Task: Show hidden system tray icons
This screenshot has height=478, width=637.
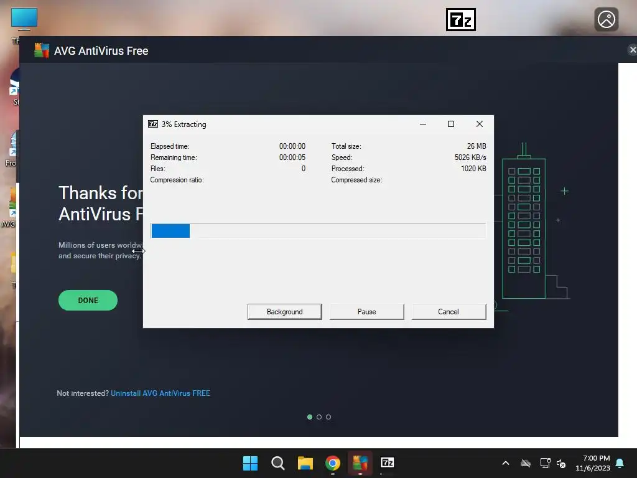Action: pyautogui.click(x=506, y=463)
